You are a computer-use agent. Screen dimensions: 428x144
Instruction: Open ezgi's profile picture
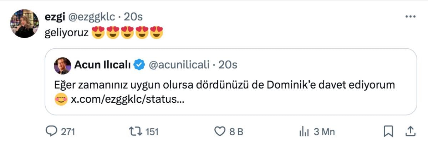pos(24,23)
